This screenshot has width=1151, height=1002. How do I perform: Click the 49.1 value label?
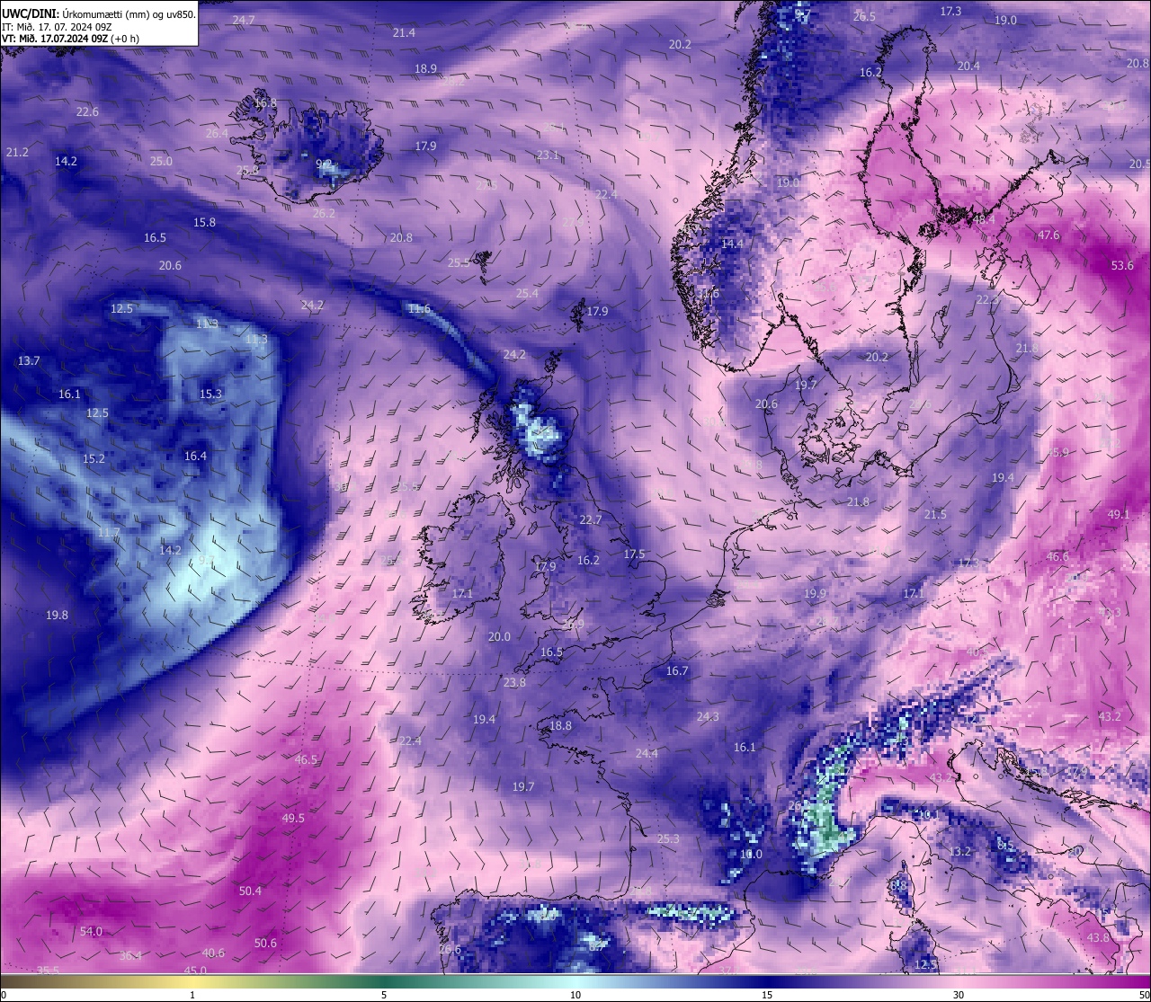[x=1118, y=514]
